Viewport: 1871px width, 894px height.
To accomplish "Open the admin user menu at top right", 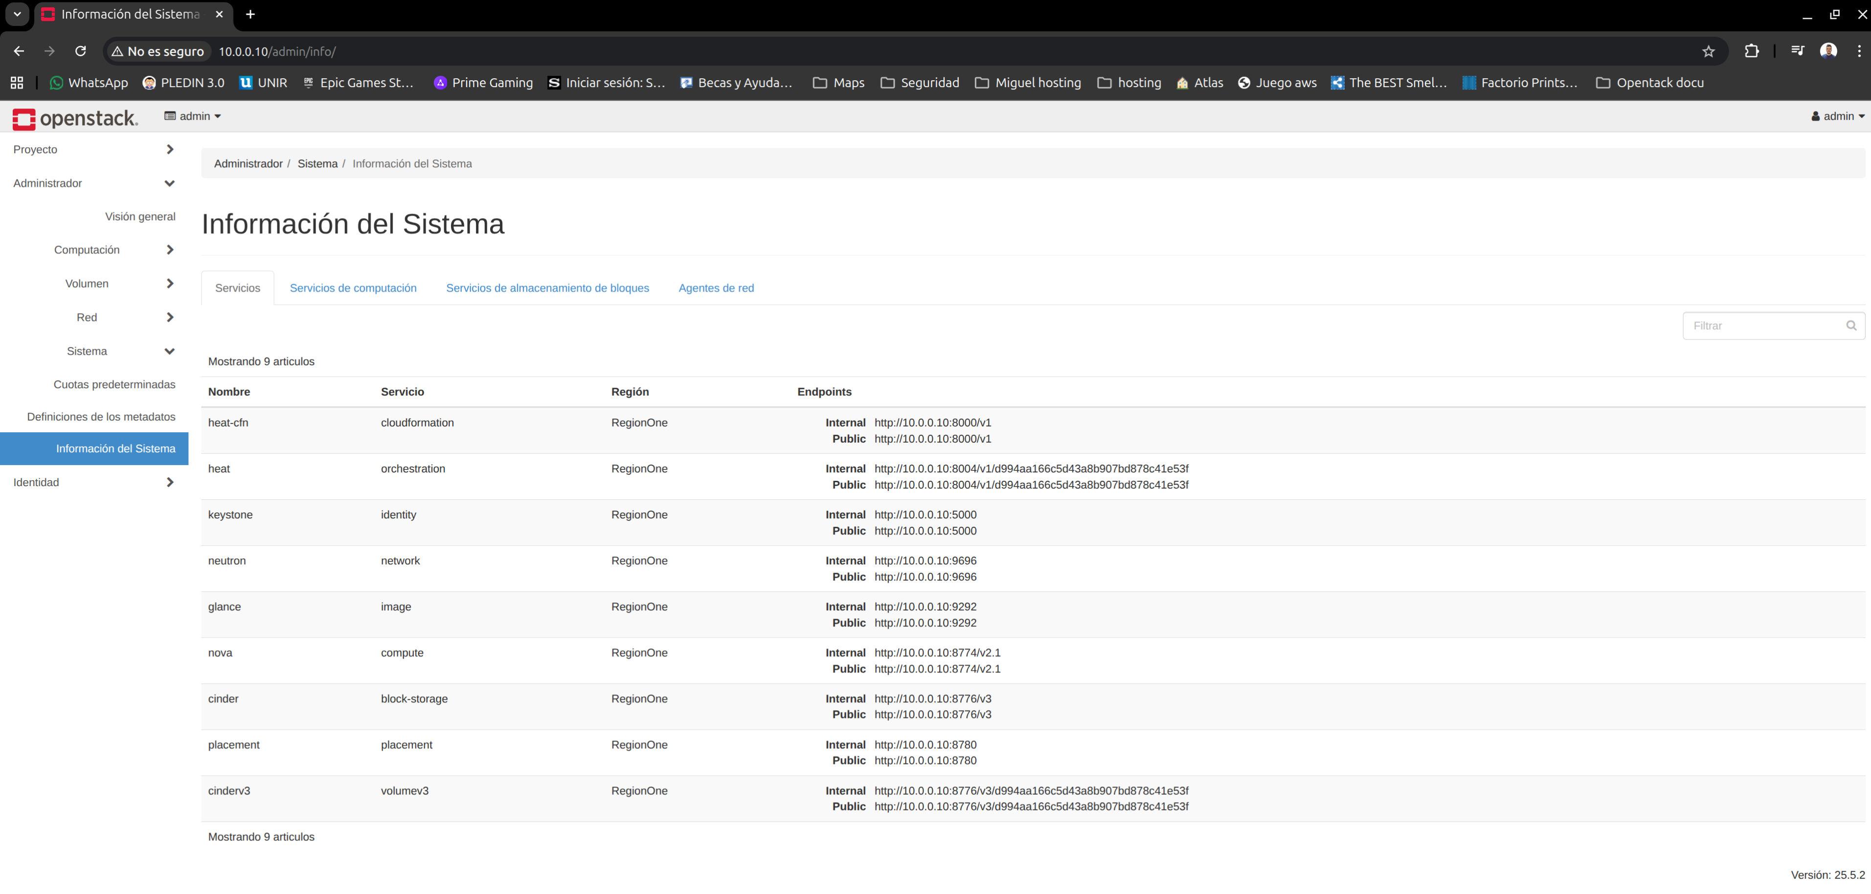I will pyautogui.click(x=1838, y=116).
